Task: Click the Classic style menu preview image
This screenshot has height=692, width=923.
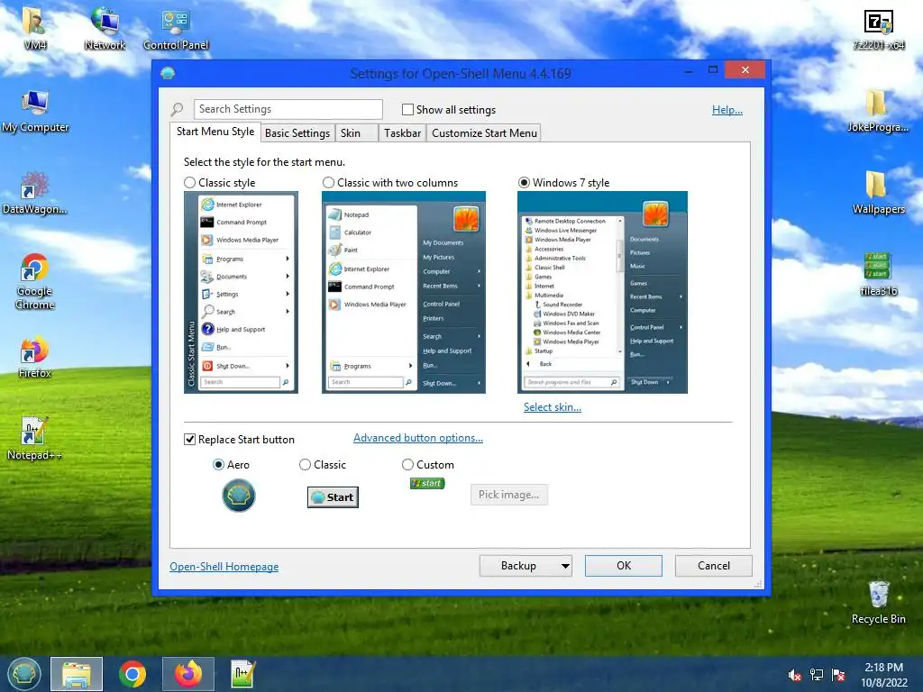Action: pos(241,293)
